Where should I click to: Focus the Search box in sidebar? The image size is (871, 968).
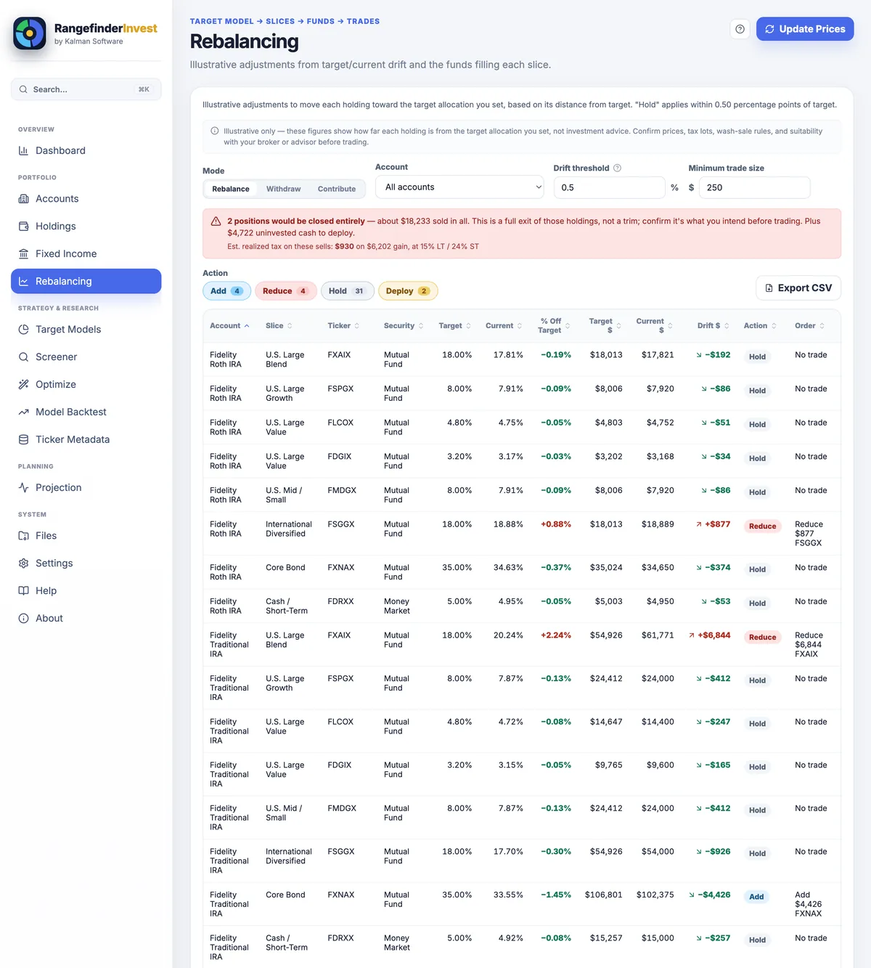coord(86,89)
